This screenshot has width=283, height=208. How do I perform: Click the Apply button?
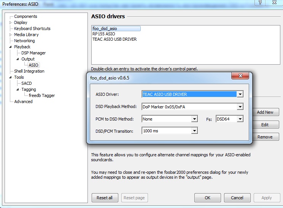(267, 198)
